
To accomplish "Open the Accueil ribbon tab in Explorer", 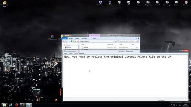I will click(x=71, y=38).
